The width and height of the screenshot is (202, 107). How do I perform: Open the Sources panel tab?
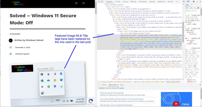[125, 2]
